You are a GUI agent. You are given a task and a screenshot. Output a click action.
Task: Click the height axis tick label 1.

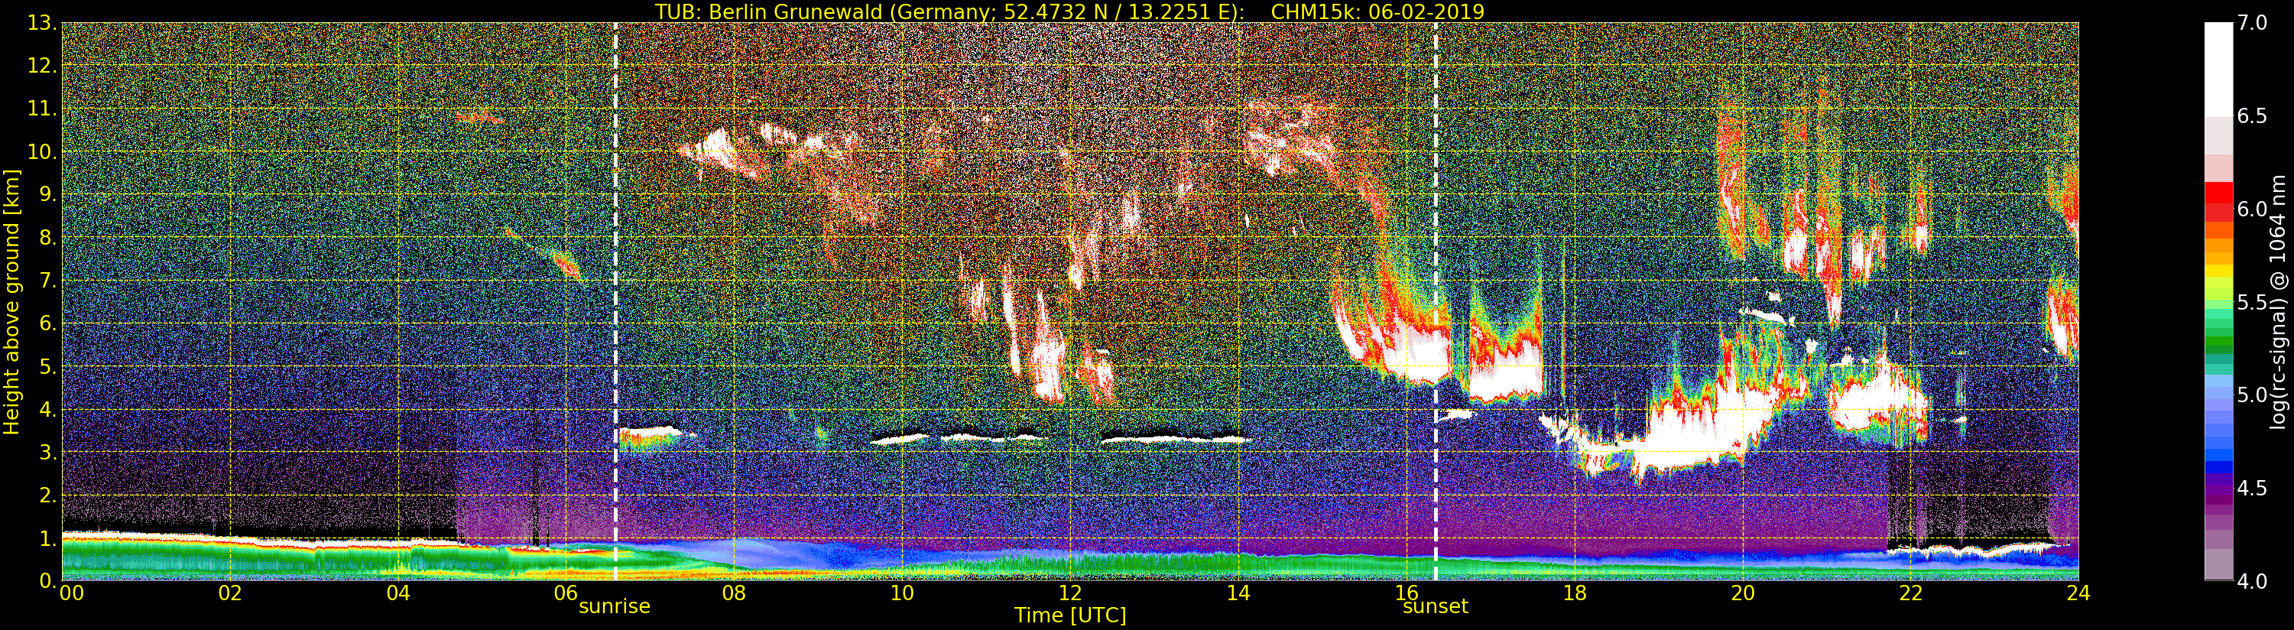pyautogui.click(x=48, y=538)
